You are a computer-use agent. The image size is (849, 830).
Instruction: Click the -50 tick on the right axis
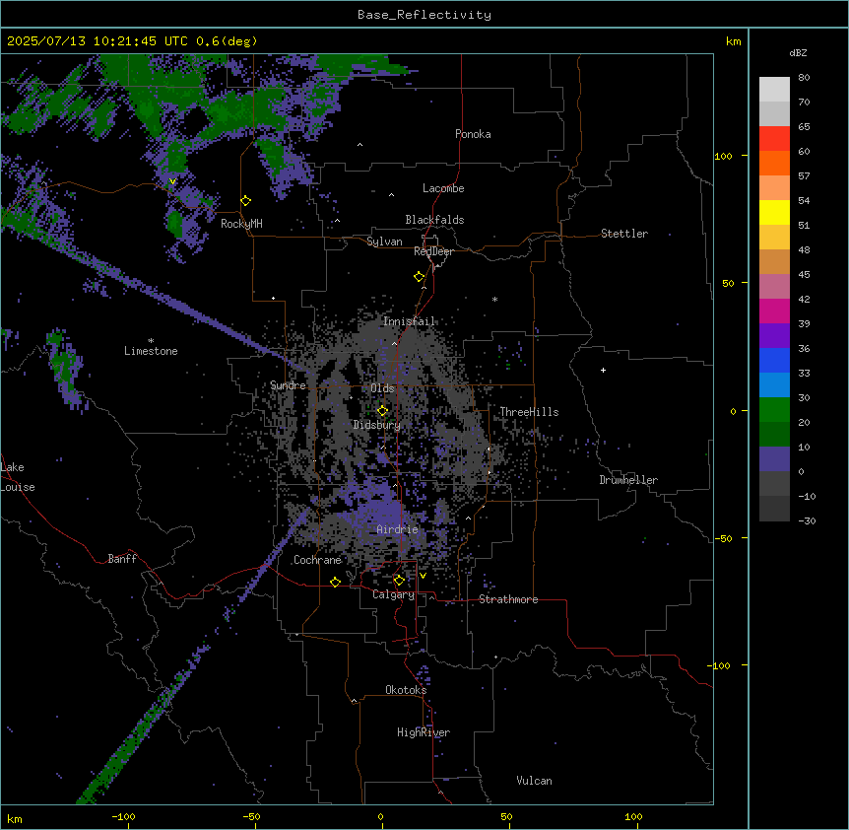tap(723, 538)
